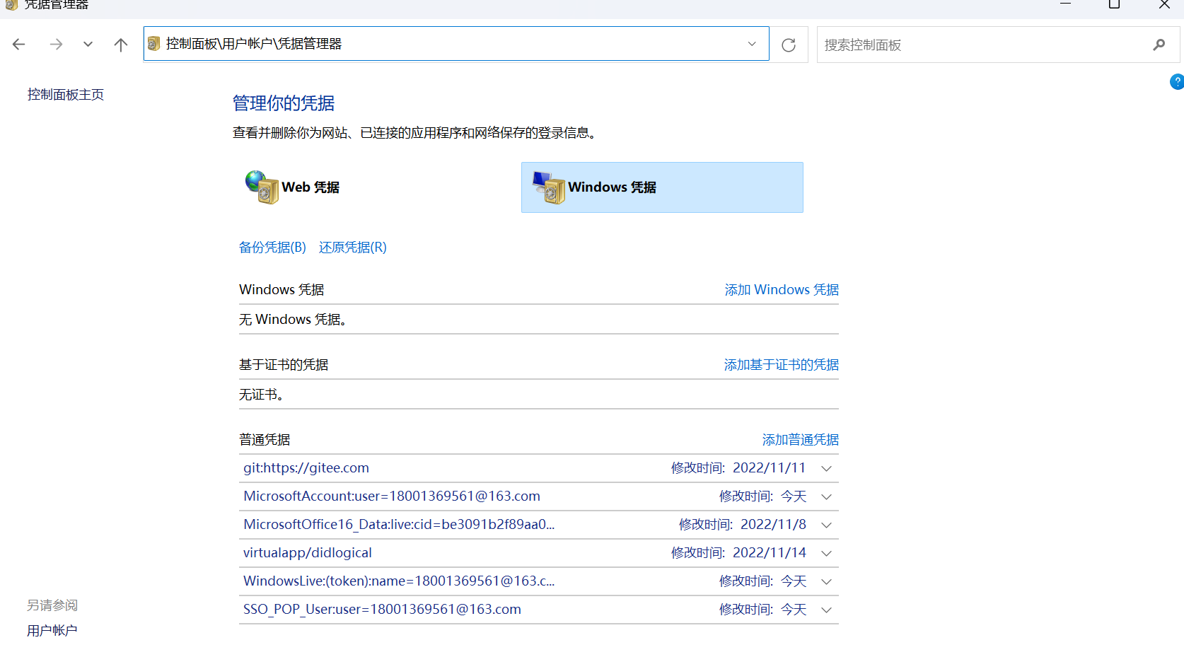Screen dimensions: 1184x657
Task: Go forward with the right arrow
Action: tap(56, 45)
